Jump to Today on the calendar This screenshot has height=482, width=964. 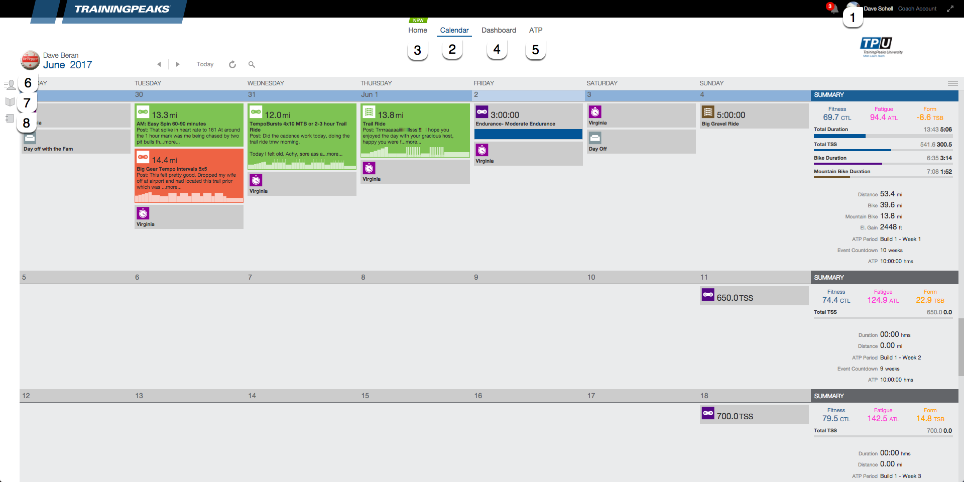205,64
